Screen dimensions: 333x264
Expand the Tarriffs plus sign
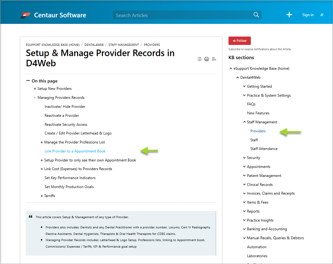click(x=42, y=196)
